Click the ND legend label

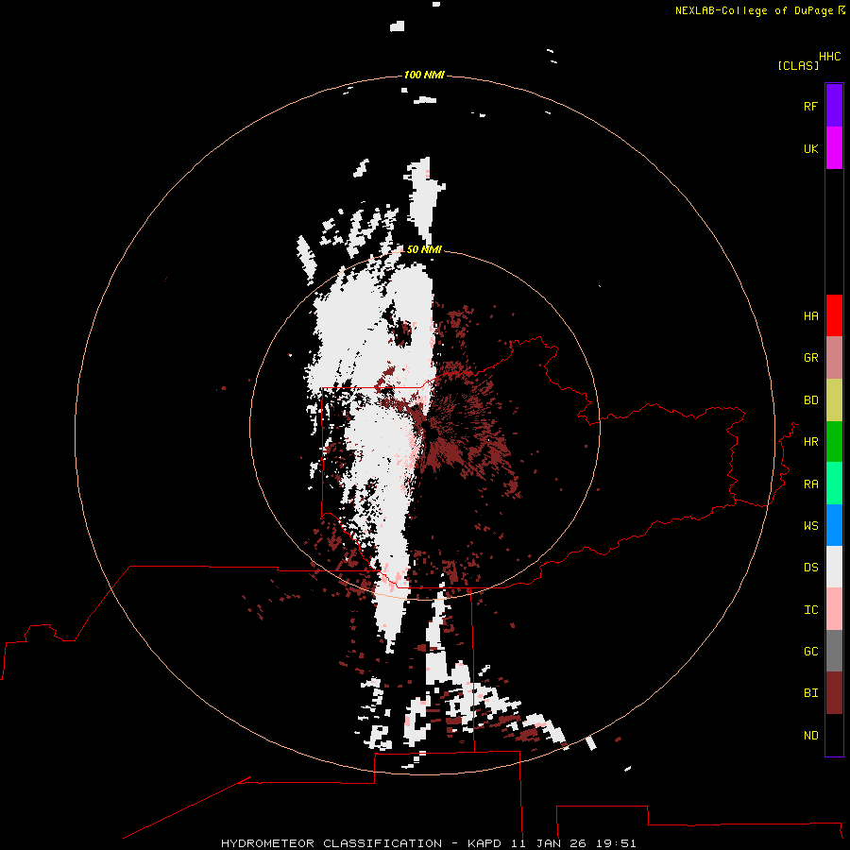pos(810,736)
